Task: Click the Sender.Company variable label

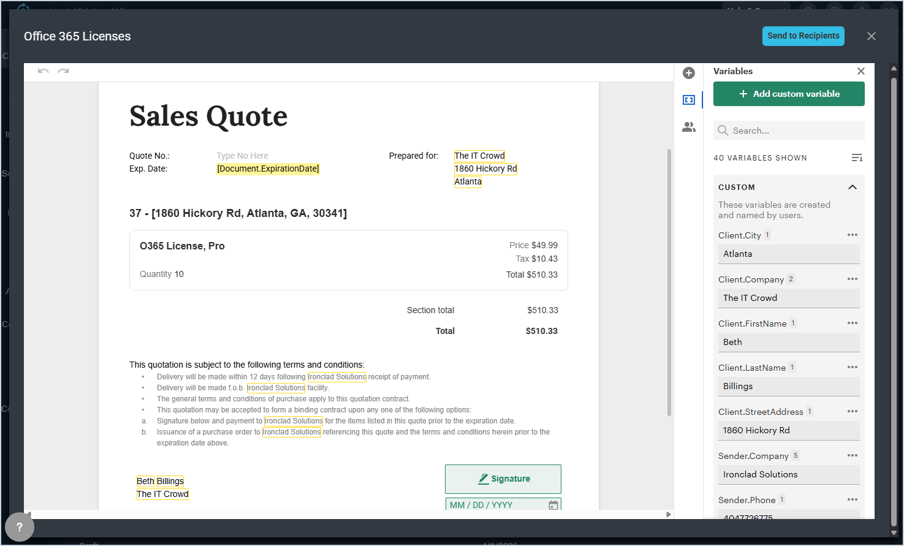Action: tap(753, 456)
